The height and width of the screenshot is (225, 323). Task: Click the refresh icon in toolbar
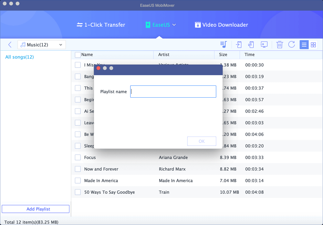point(291,44)
